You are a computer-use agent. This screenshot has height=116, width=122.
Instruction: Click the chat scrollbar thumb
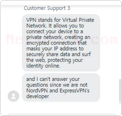pyautogui.click(x=120, y=92)
